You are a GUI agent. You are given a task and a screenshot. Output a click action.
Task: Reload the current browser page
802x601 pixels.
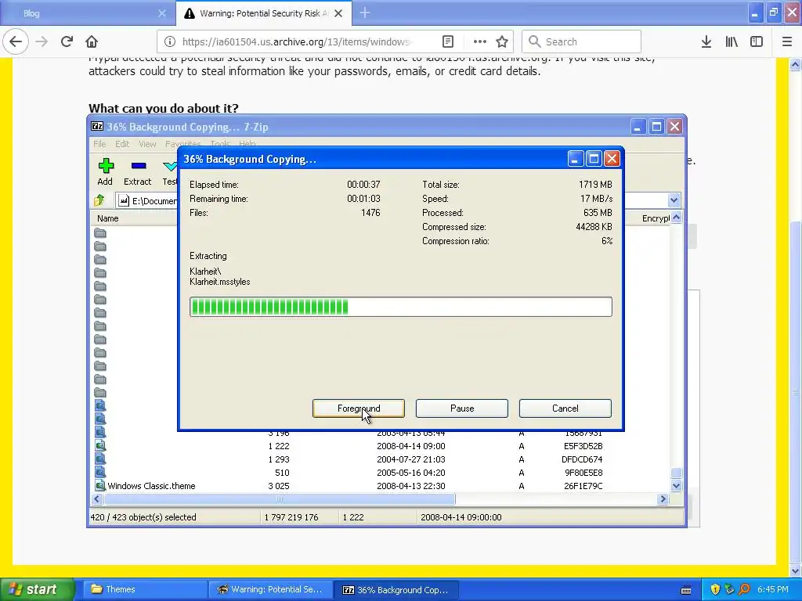coord(67,41)
